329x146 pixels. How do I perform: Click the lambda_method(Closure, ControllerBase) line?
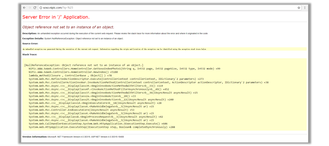coord(70,75)
